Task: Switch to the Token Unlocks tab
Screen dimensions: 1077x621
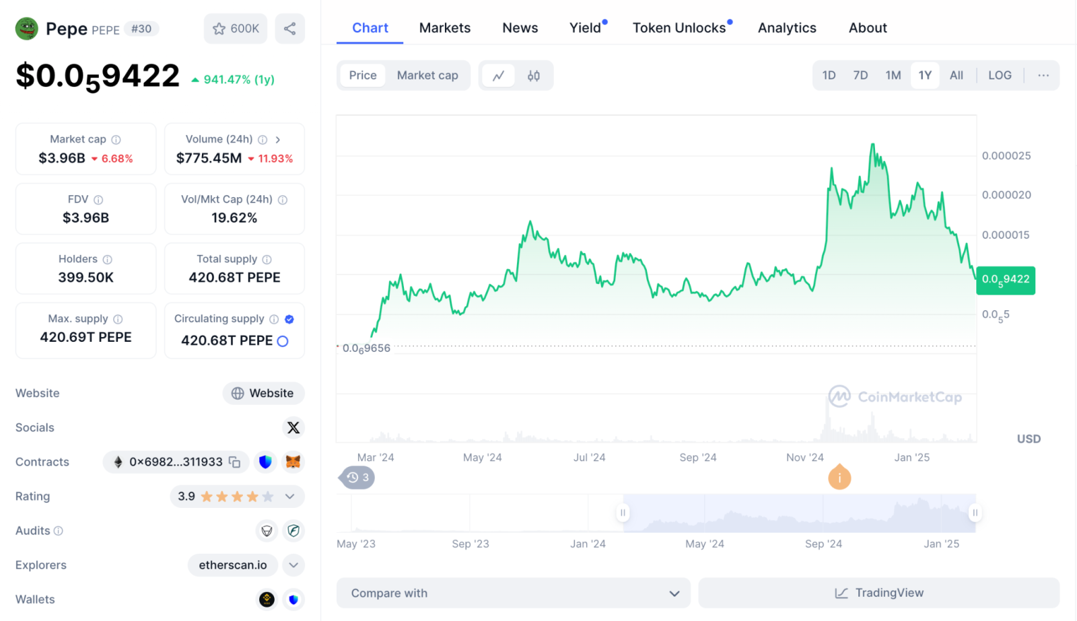Action: coord(679,28)
